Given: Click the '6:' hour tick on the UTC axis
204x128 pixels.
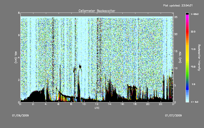Looking at the screenshot, I should pyautogui.click(x=59, y=104).
